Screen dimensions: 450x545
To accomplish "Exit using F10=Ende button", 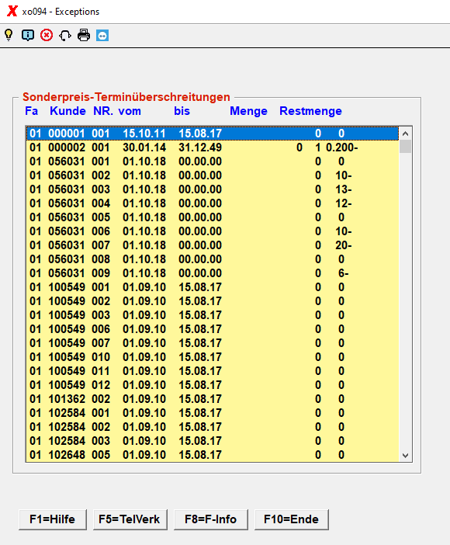I will coord(291,519).
